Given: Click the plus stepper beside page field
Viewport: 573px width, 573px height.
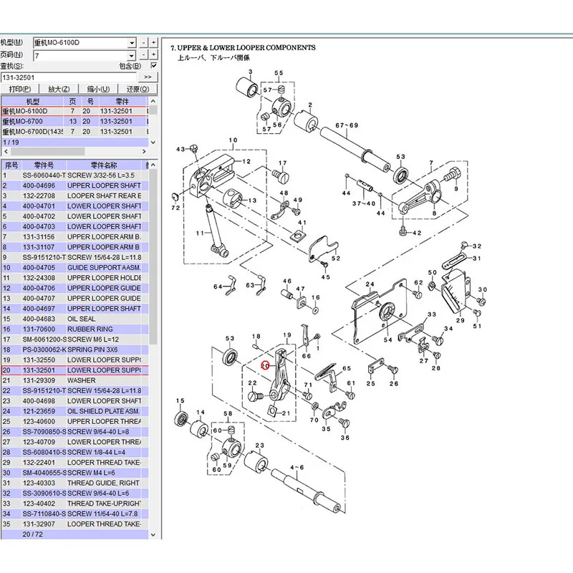Looking at the screenshot, I should [x=153, y=55].
